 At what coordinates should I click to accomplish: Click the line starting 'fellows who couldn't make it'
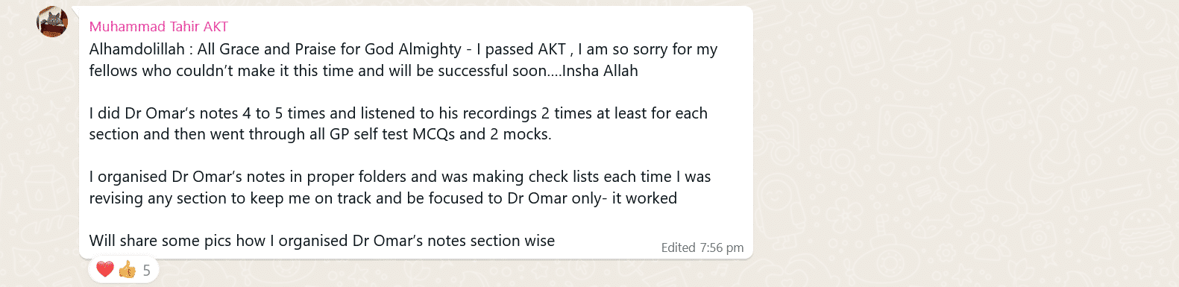coord(364,71)
